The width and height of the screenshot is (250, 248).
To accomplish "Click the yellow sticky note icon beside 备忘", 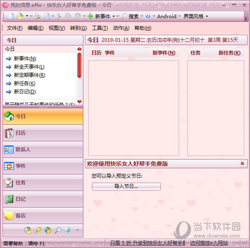I will tap(9, 216).
